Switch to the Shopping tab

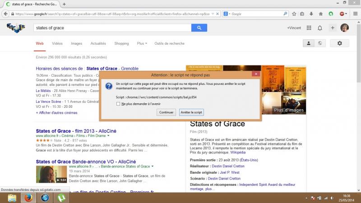click(121, 43)
